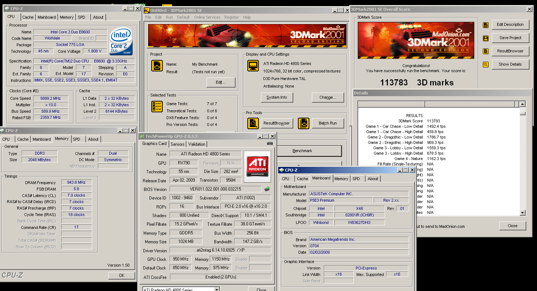Open the Run menu in 3DMark2001
Image resolution: width=537 pixels, height=291 pixels.
tap(169, 17)
